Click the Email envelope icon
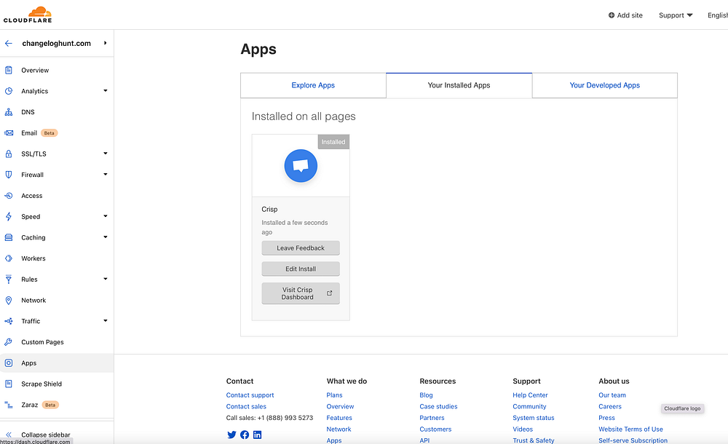The image size is (728, 444). 8,132
